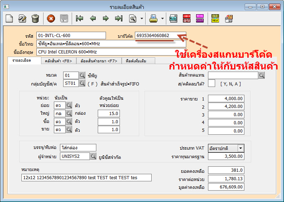Click the ผู้จำหน่าย field UNISYS2

click(x=75, y=156)
